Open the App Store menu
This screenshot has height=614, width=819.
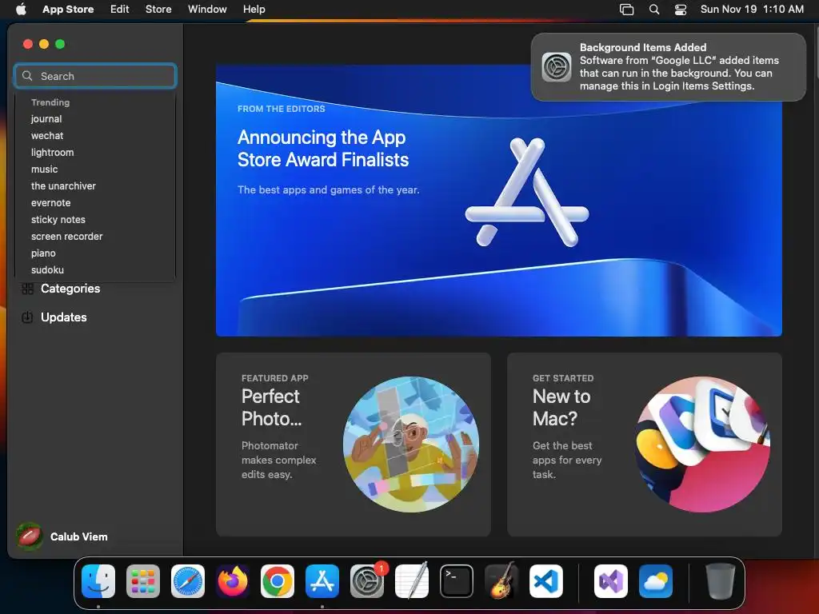(68, 9)
